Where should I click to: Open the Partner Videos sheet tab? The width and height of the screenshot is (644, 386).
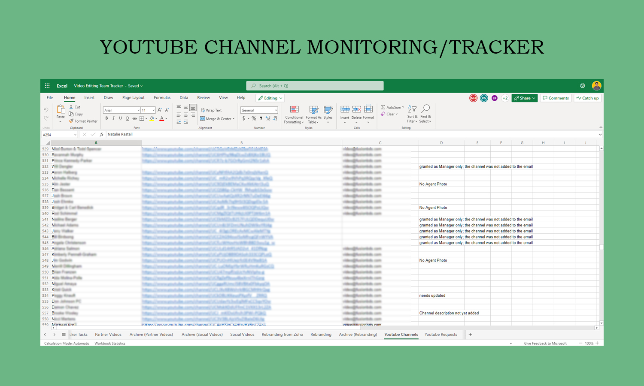click(x=108, y=335)
